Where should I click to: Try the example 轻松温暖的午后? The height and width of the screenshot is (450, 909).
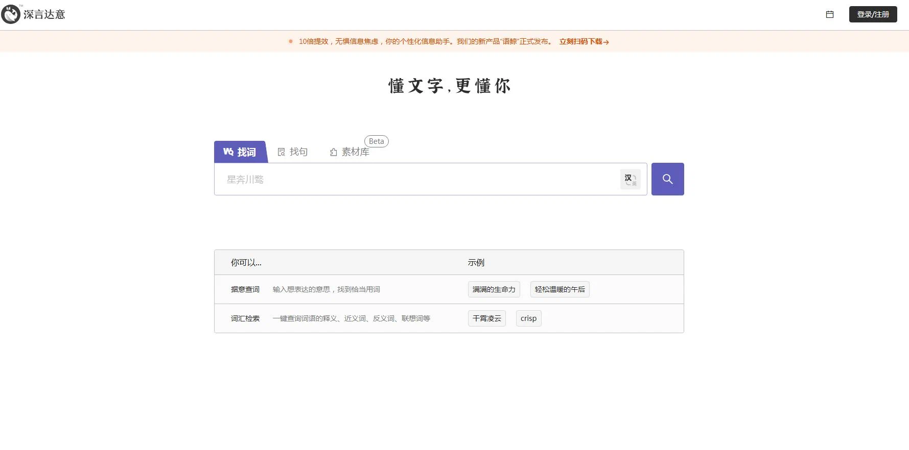click(560, 289)
